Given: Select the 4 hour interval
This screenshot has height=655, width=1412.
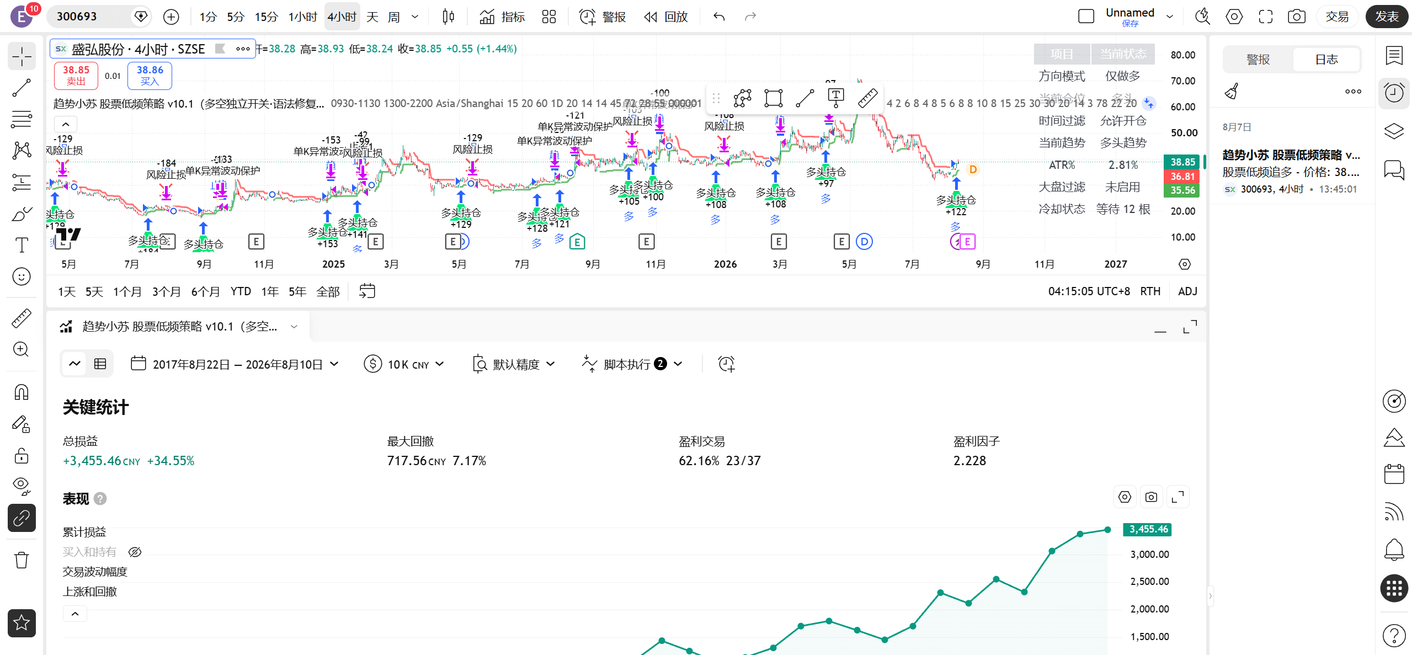Looking at the screenshot, I should tap(342, 17).
